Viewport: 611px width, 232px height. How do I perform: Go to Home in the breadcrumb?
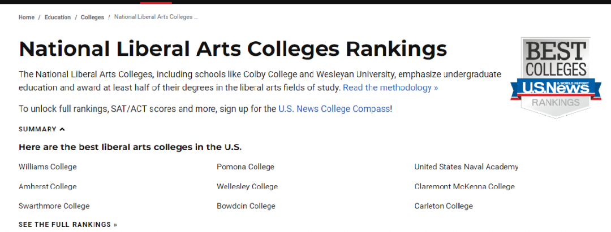27,17
